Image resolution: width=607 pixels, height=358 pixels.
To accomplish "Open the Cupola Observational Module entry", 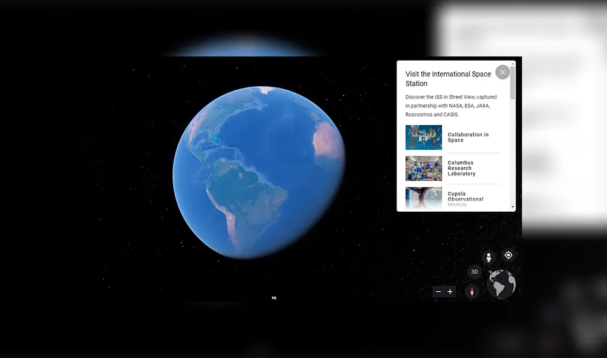I will (466, 199).
